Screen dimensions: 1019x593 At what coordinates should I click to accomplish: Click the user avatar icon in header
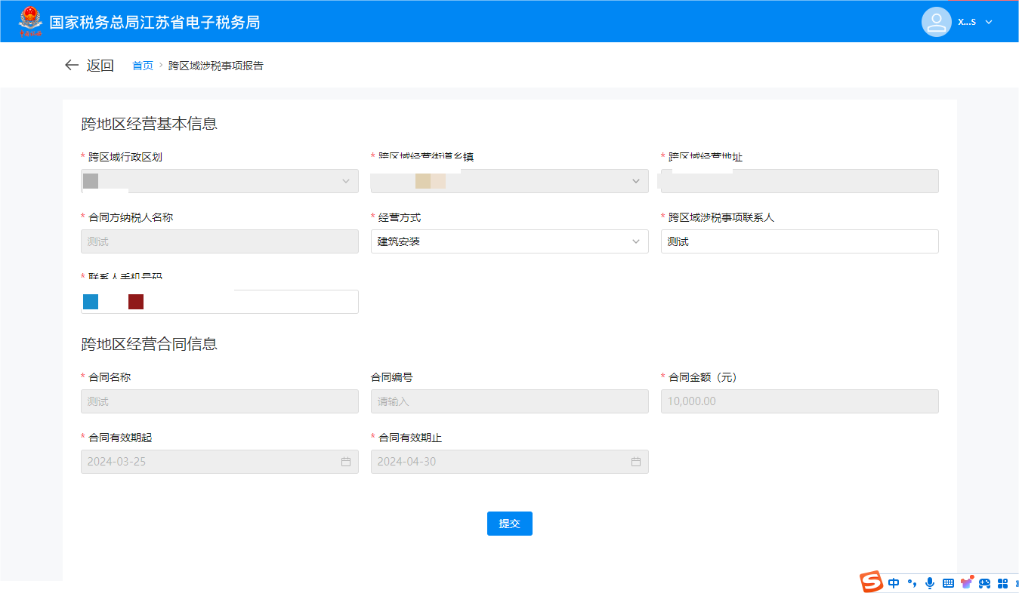936,22
